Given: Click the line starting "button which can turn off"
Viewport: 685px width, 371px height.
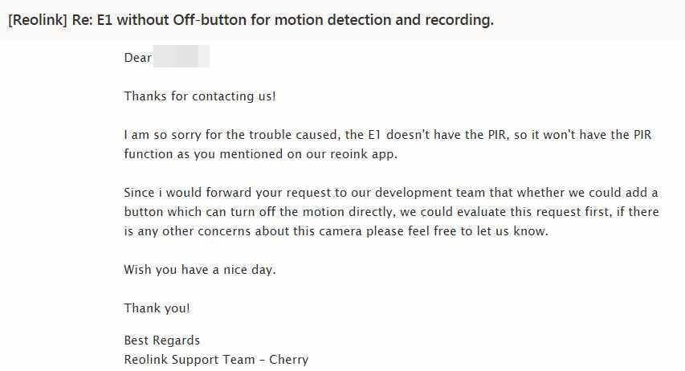Looking at the screenshot, I should pos(391,212).
